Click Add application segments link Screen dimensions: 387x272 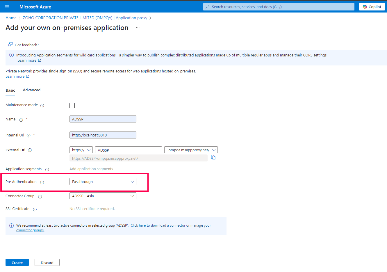tap(91, 169)
